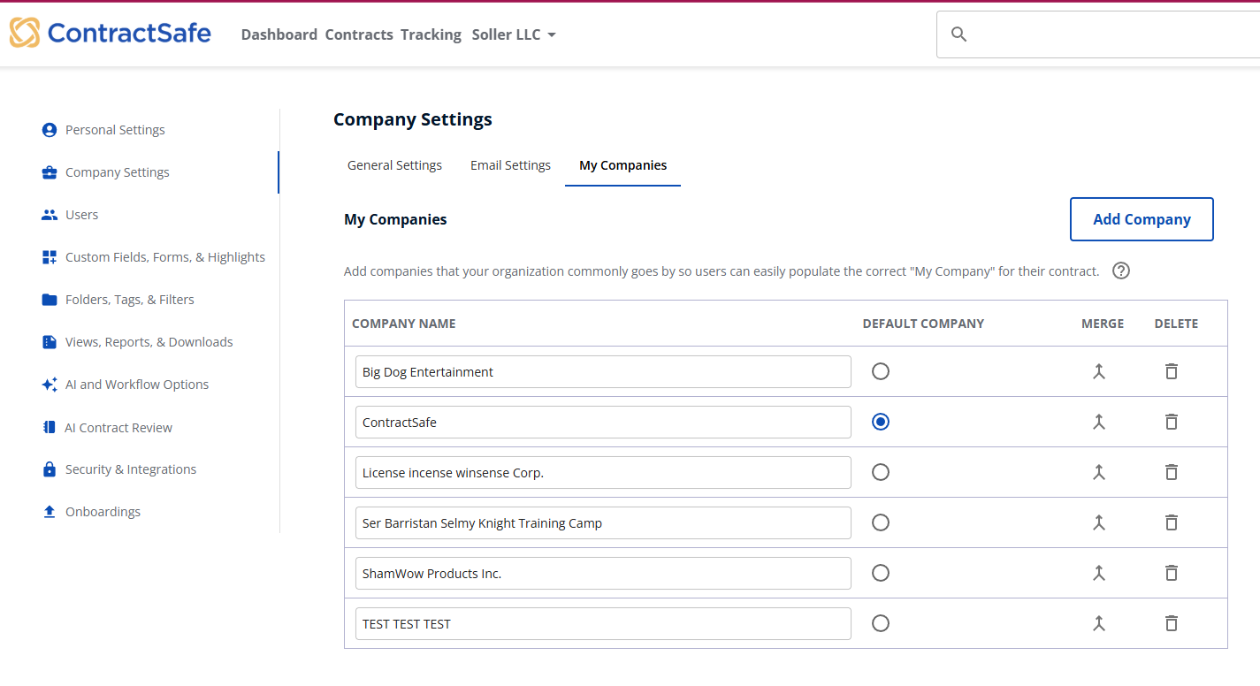The width and height of the screenshot is (1260, 686).
Task: Switch to the General Settings tab
Action: (394, 165)
